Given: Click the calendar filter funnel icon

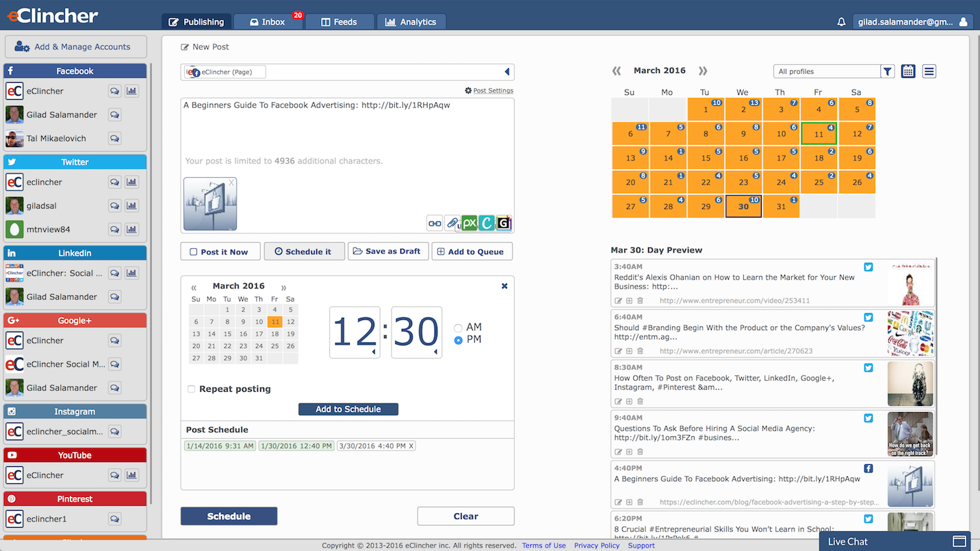Looking at the screenshot, I should pyautogui.click(x=888, y=71).
